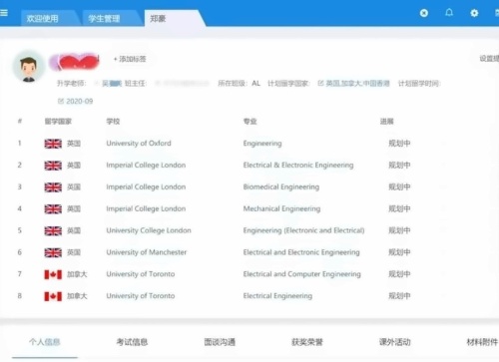Open the notifications bell icon
Screen dimensions: 499x362
coord(449,13)
